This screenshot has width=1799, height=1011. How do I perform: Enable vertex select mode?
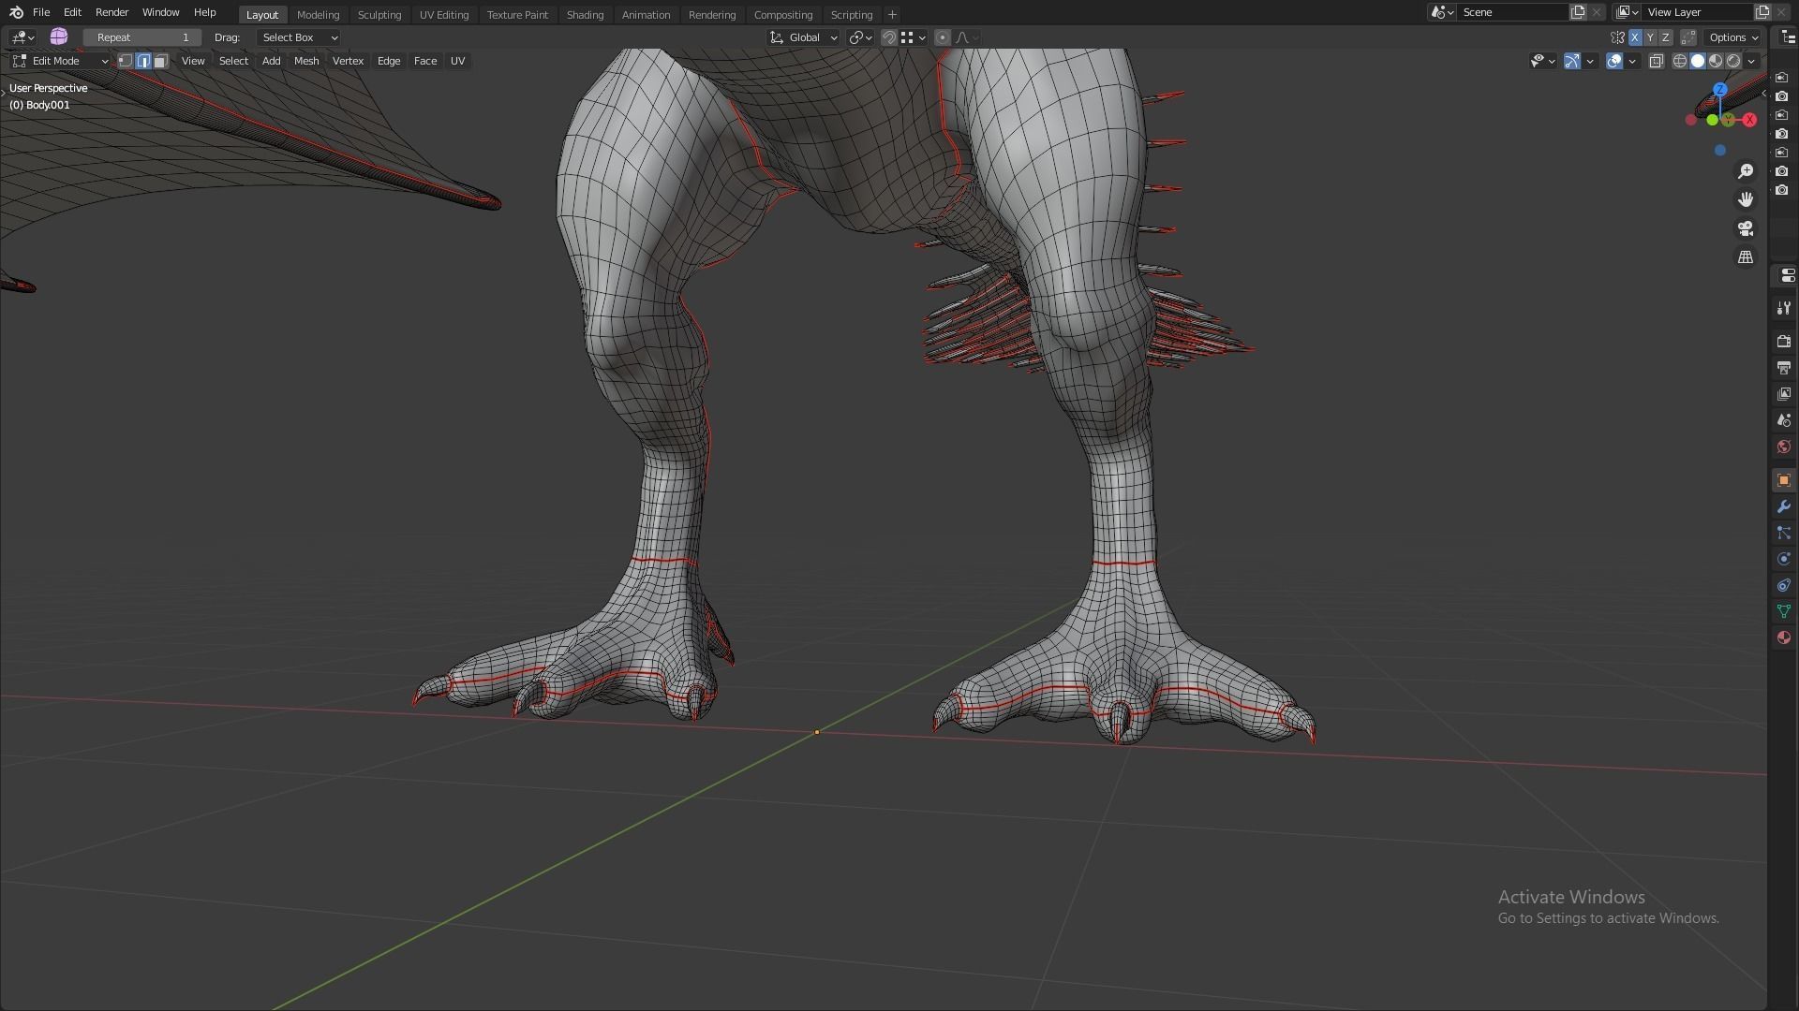click(125, 61)
